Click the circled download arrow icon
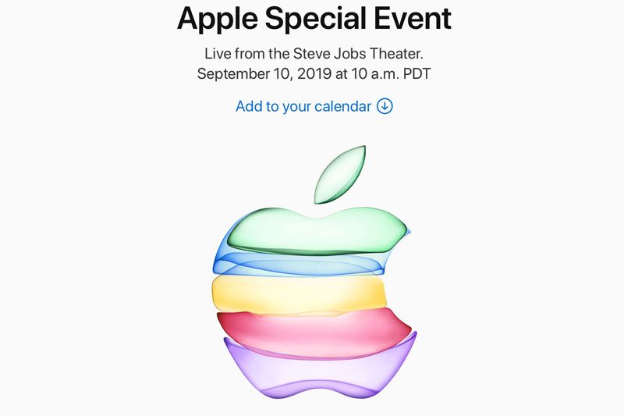This screenshot has height=416, width=624. point(385,106)
